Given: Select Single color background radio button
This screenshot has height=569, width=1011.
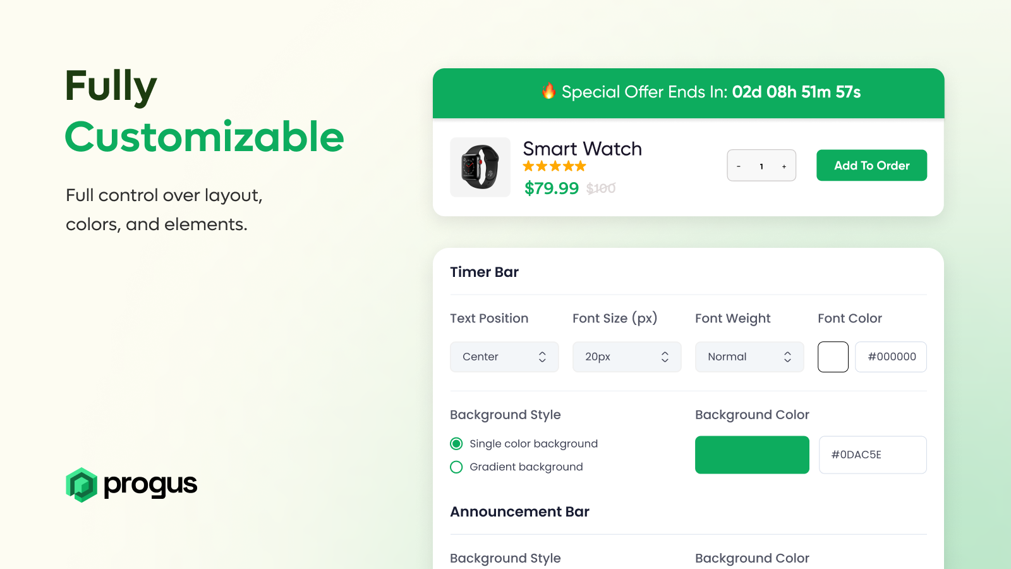Looking at the screenshot, I should click(456, 444).
